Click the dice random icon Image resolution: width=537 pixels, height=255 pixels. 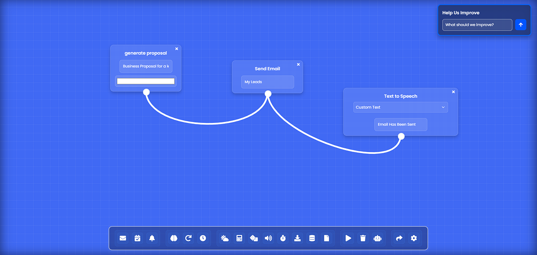[x=254, y=238]
